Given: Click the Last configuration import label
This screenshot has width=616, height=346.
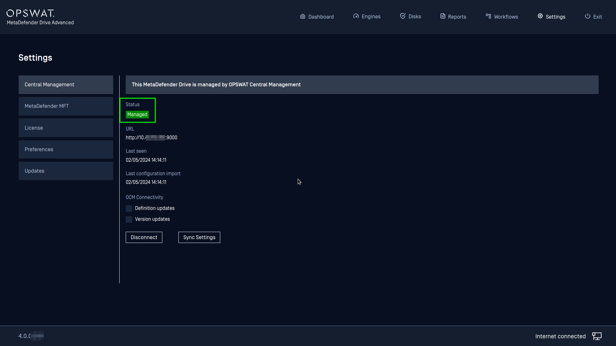Looking at the screenshot, I should click(x=153, y=174).
